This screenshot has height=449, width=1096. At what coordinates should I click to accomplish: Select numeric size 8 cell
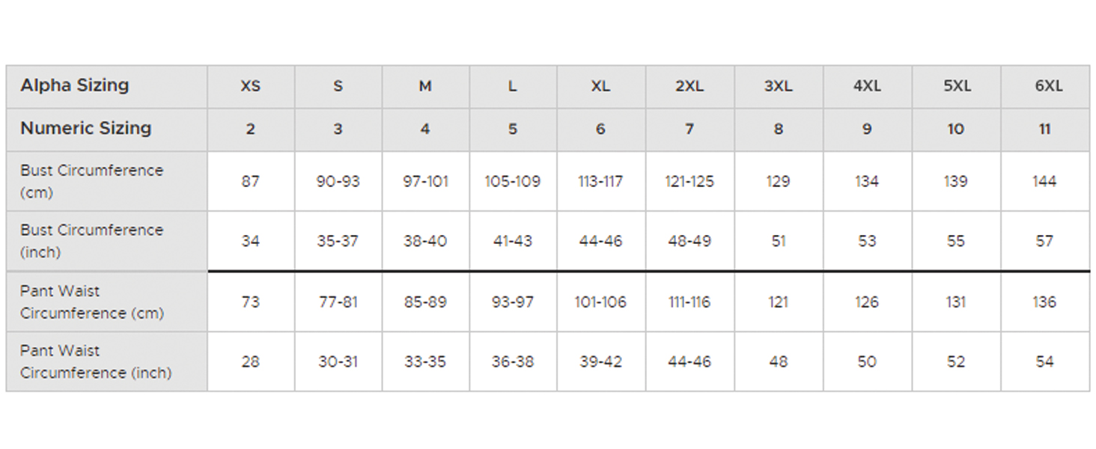point(778,129)
